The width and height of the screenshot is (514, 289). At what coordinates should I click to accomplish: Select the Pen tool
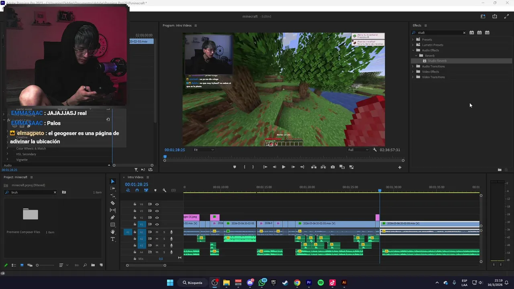[113, 218]
